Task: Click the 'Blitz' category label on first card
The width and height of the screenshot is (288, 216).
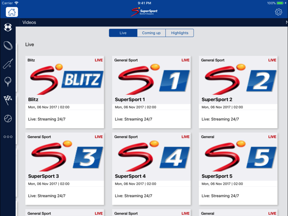Action: point(31,60)
